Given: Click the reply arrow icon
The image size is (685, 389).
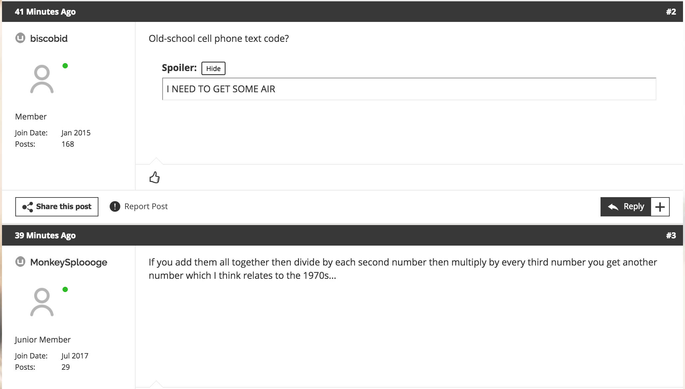Looking at the screenshot, I should pyautogui.click(x=613, y=207).
